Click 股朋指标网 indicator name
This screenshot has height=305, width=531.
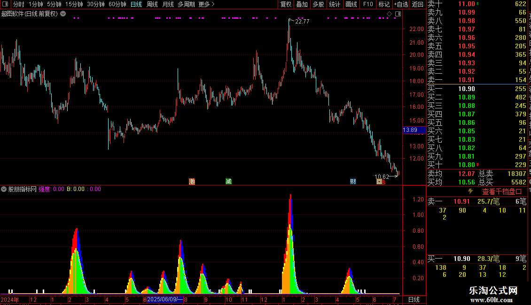tap(23, 189)
